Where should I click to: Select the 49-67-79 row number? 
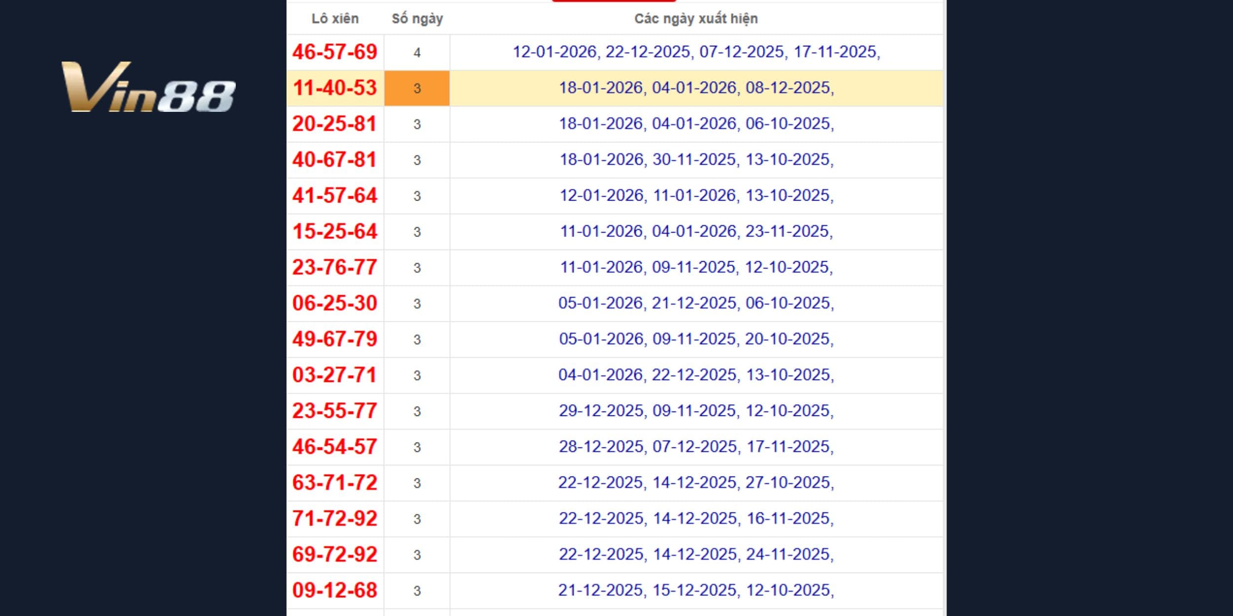(334, 339)
